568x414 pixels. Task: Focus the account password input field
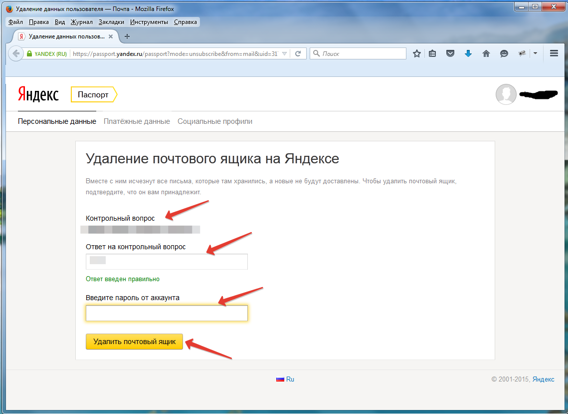point(167,313)
